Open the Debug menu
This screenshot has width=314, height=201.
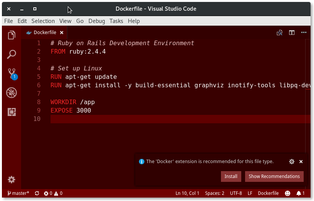pyautogui.click(x=96, y=21)
